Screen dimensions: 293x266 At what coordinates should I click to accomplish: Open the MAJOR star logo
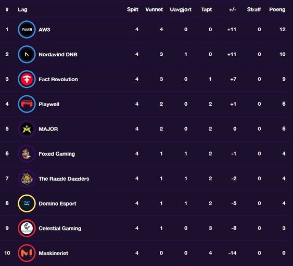27,129
